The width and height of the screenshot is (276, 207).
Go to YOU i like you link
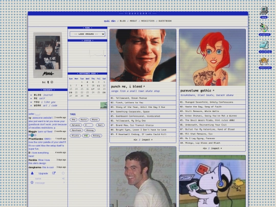click(44, 102)
